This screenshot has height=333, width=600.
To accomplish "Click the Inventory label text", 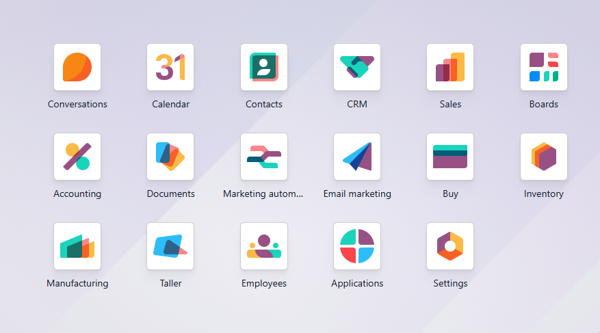I will click(544, 194).
